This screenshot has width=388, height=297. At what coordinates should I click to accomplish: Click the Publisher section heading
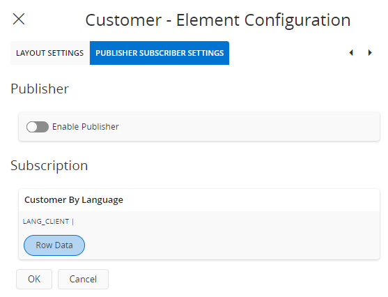40,89
